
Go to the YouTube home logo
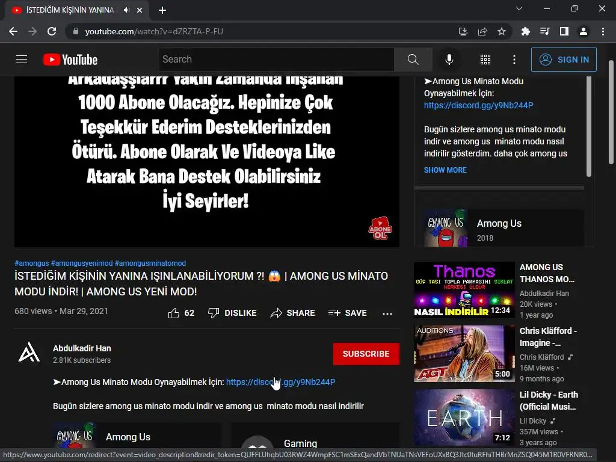pyautogui.click(x=70, y=60)
